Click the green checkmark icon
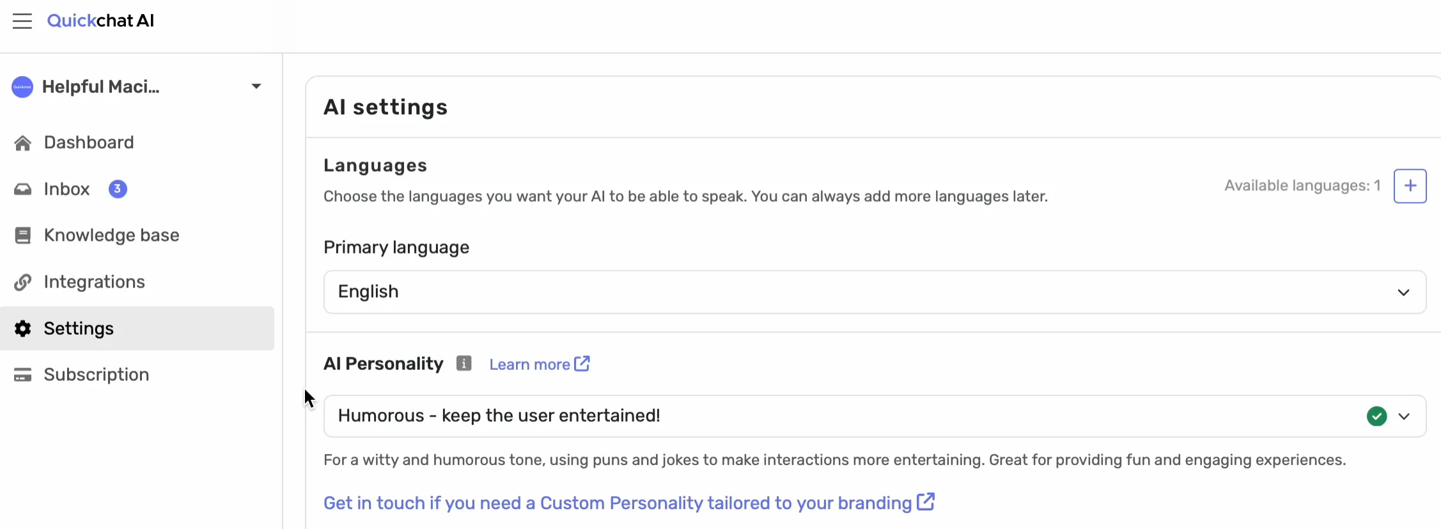 [1376, 417]
